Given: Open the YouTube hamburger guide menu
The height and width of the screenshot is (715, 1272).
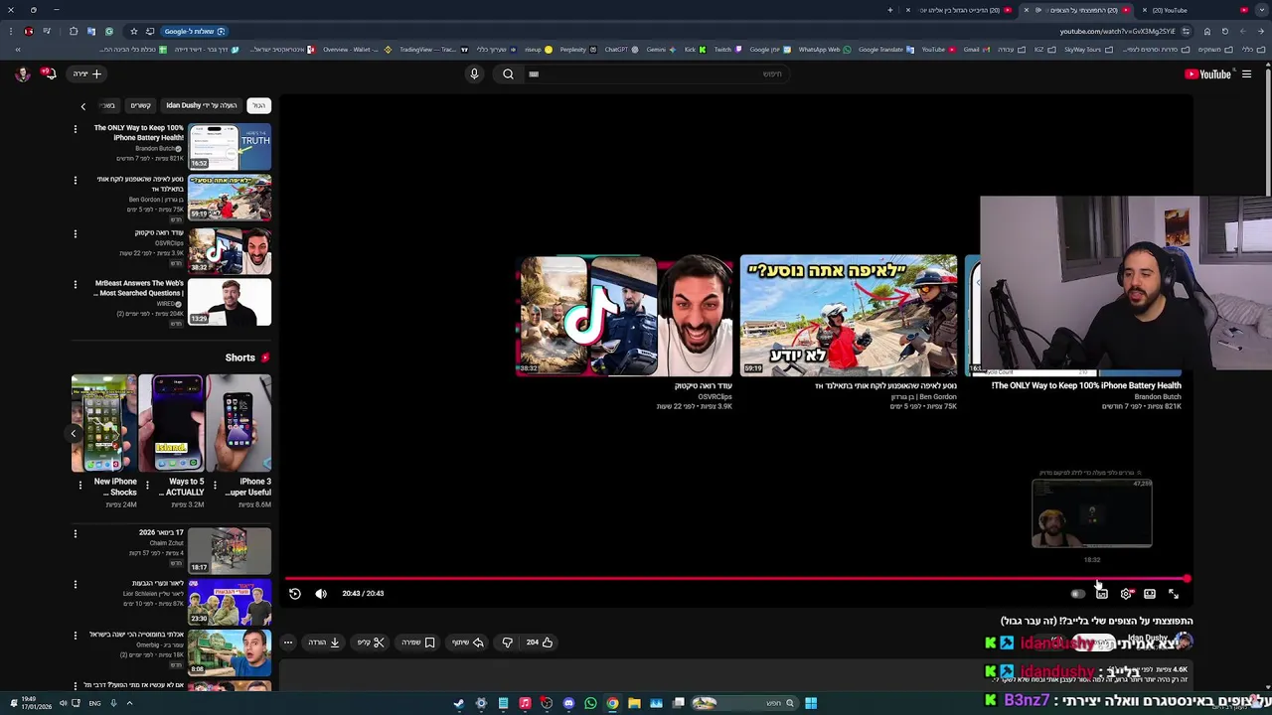Looking at the screenshot, I should coord(1246,73).
